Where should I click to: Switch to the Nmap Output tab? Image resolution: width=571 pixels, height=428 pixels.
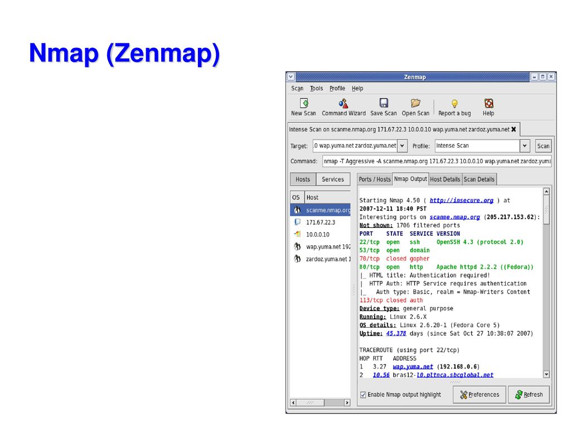[x=410, y=179]
